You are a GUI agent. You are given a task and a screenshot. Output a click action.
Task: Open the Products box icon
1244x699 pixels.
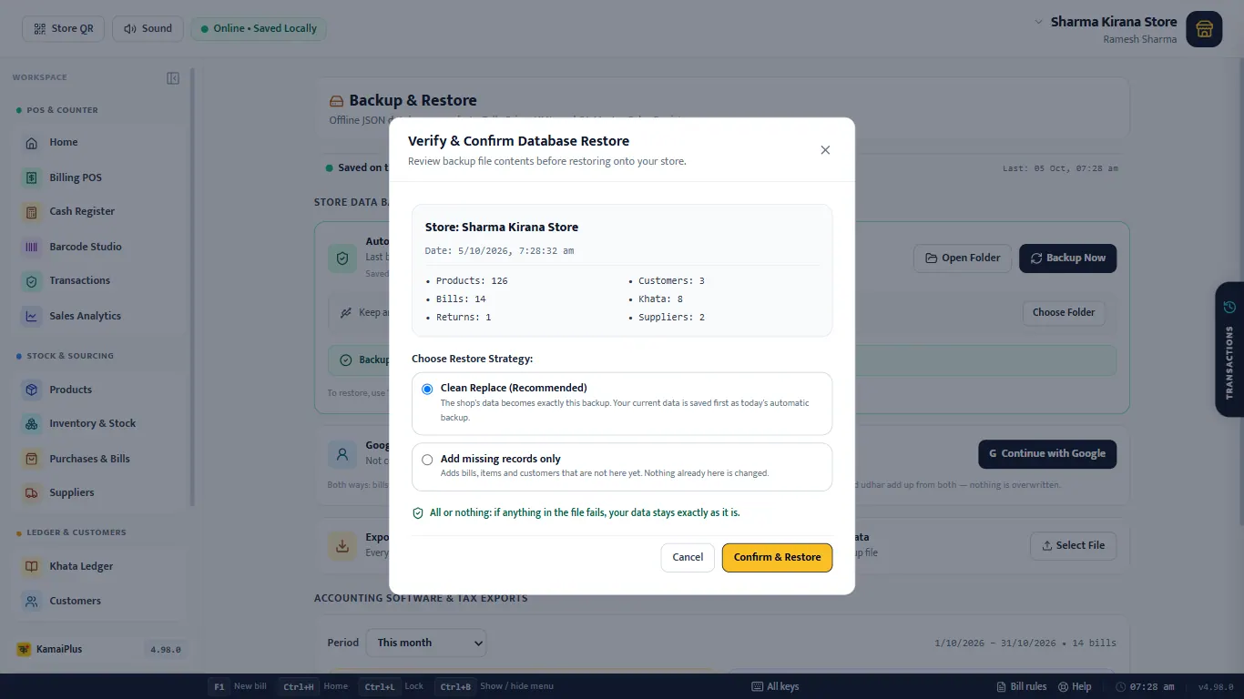32,390
